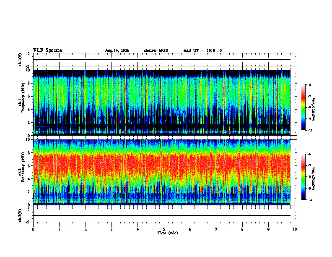The image size is (332, 257).
Task: Click the ch.1 color scale "-8" label
Action: [309, 108]
